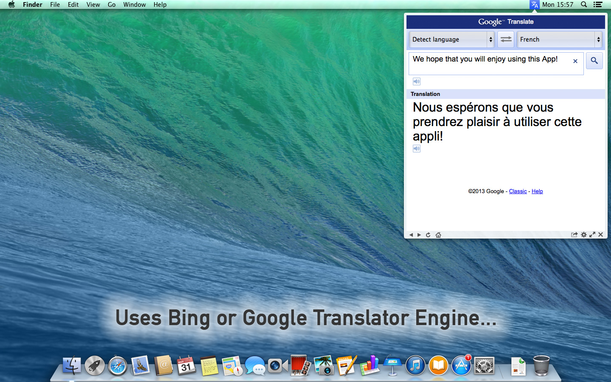611x382 pixels.
Task: Open the Finder menu
Action: click(33, 5)
